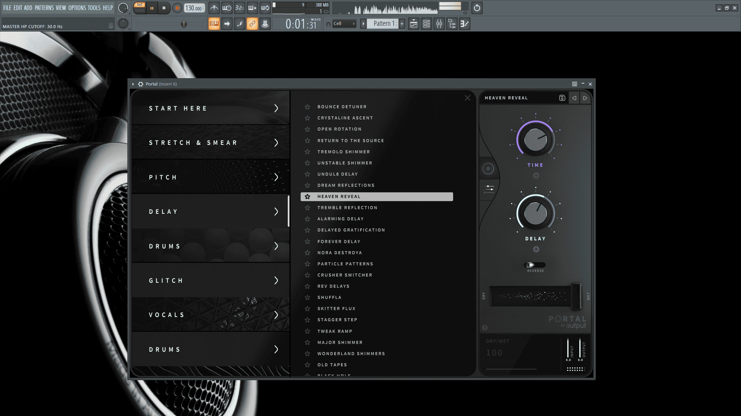Open Portal advanced sliders view icon
Image resolution: width=741 pixels, height=416 pixels.
coord(489,188)
